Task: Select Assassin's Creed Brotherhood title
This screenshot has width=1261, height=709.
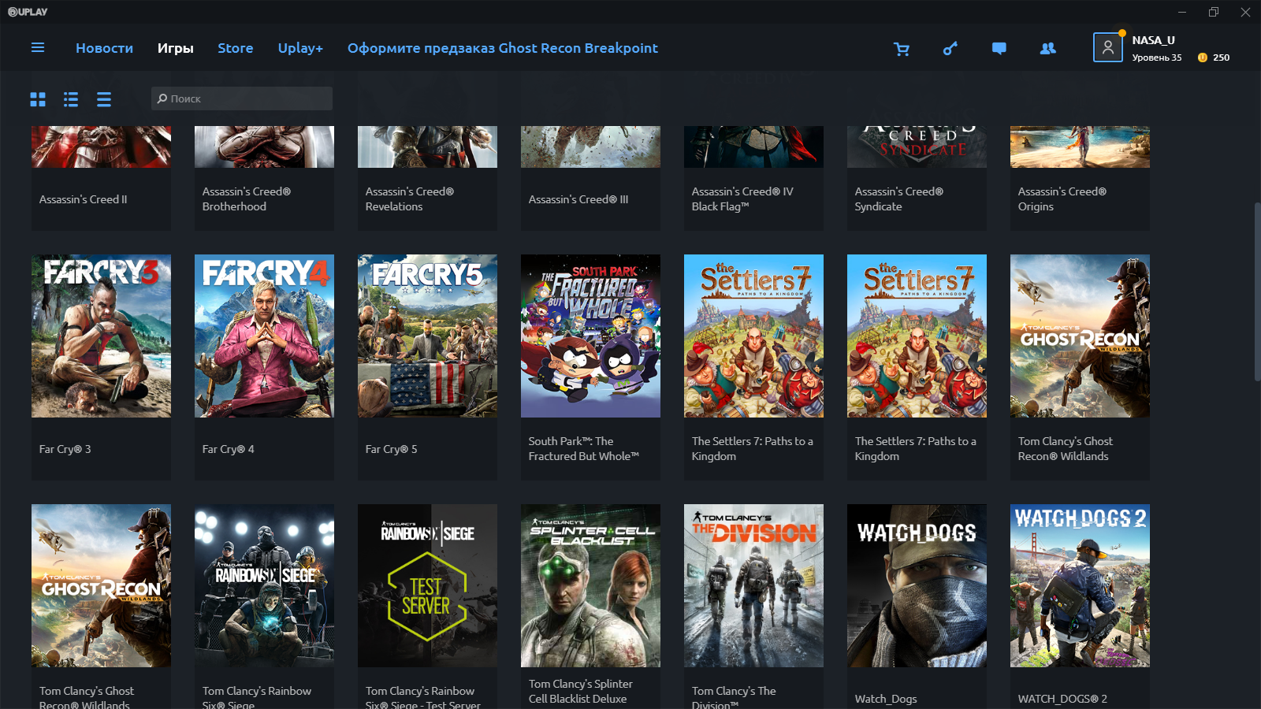Action: tap(247, 199)
